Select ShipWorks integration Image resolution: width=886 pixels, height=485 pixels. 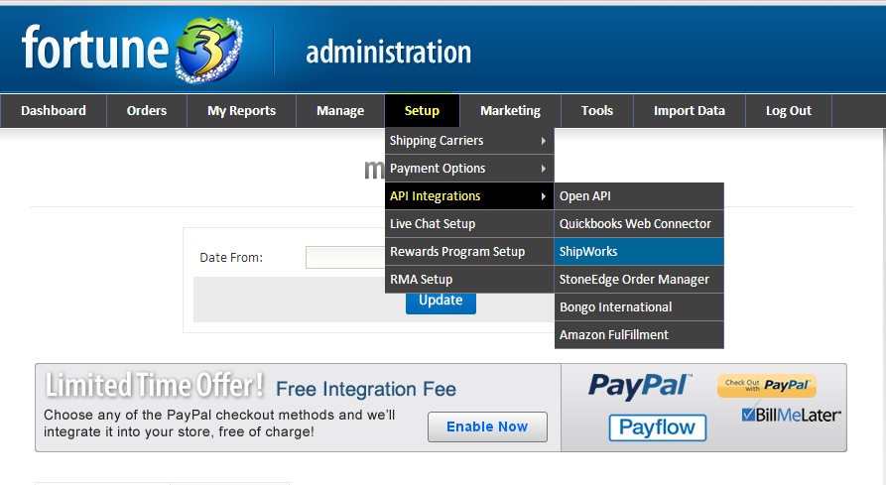pos(639,251)
